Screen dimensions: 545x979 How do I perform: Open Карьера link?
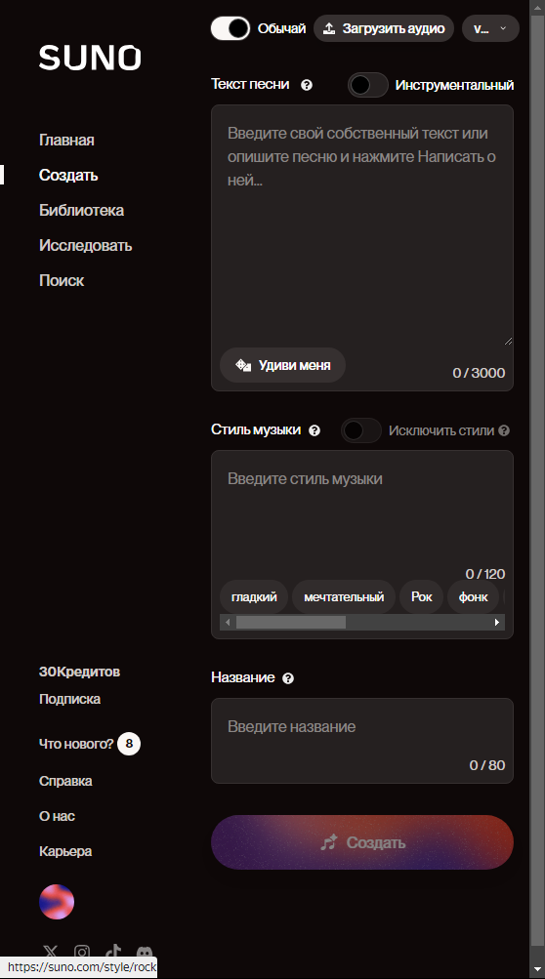[65, 851]
